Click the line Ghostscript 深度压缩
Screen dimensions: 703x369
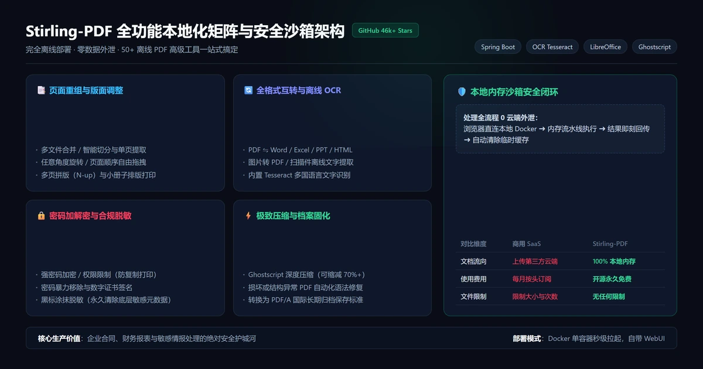coord(282,275)
